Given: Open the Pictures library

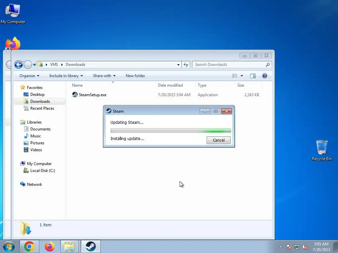Looking at the screenshot, I should tap(37, 143).
